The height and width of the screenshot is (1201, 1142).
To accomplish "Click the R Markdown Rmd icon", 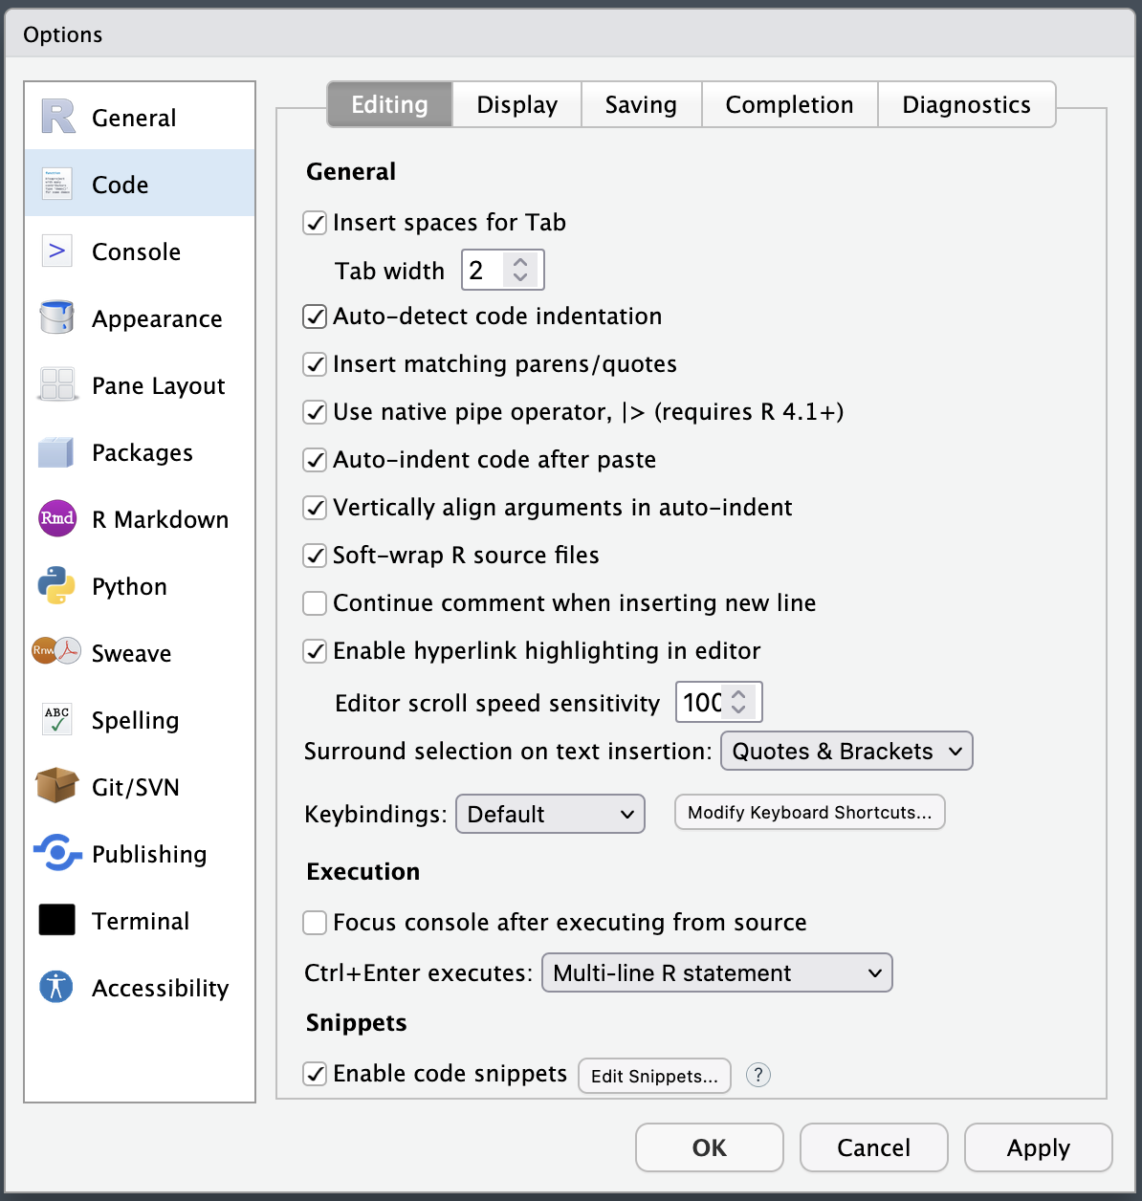I will 57,518.
